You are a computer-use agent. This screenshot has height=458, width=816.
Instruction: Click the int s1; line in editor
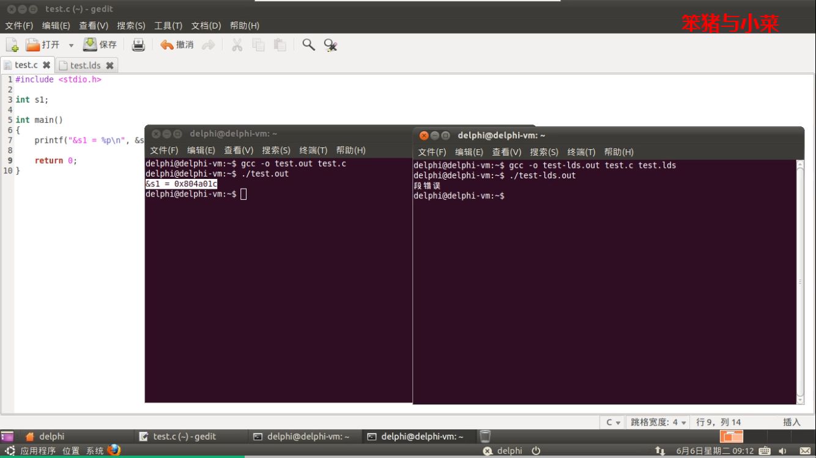tap(32, 100)
